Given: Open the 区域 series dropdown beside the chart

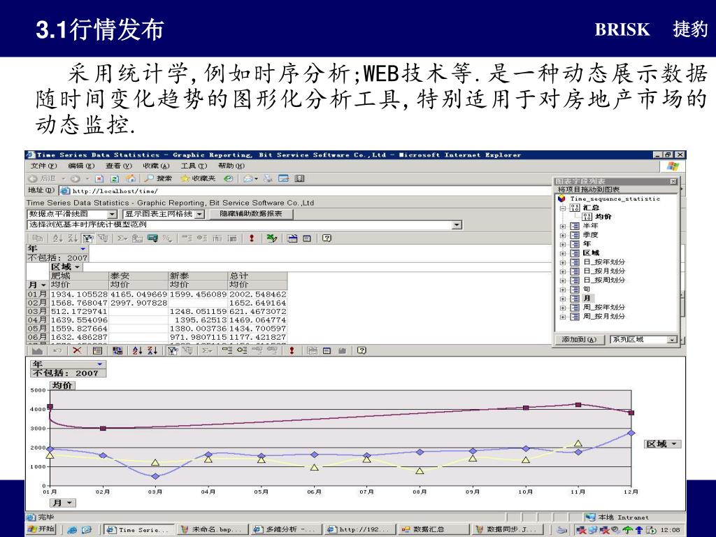Looking at the screenshot, I should 673,444.
